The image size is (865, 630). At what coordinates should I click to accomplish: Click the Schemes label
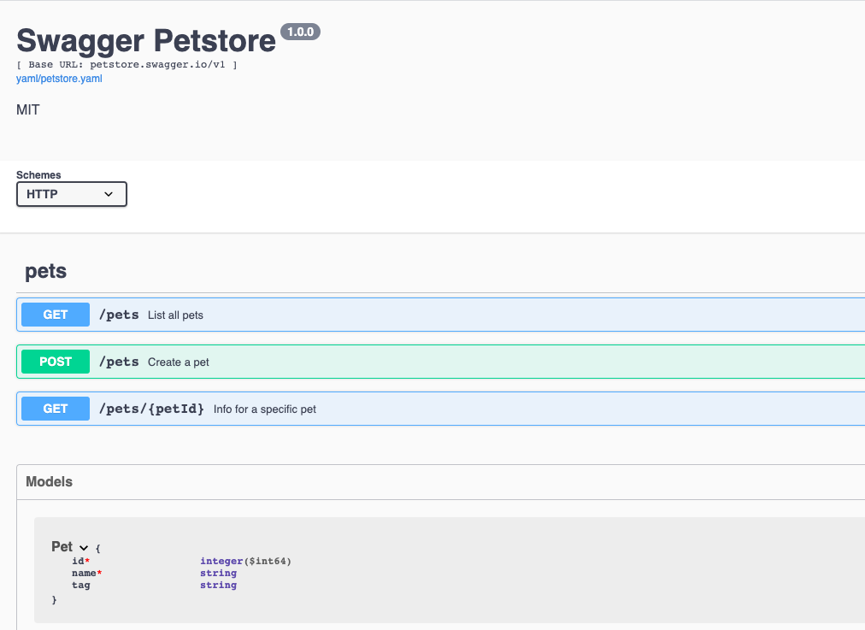click(38, 175)
